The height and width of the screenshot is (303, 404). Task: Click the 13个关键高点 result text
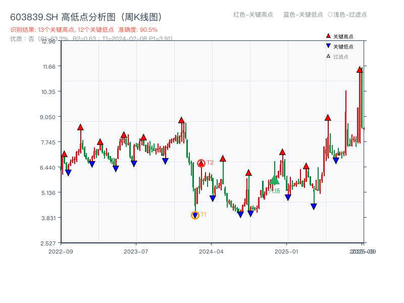click(56, 30)
